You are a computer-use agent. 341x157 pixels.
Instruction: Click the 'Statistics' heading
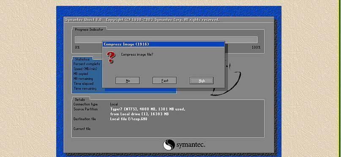[x=82, y=59]
